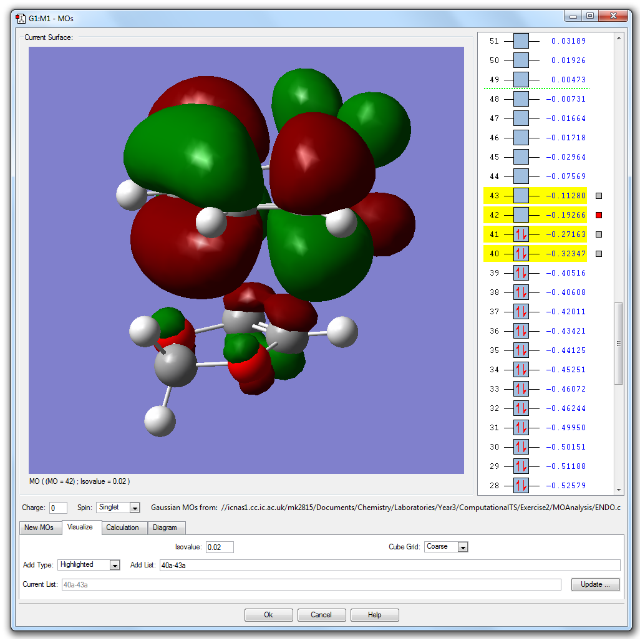Select orbital box for MO 47
The width and height of the screenshot is (640, 641).
[521, 118]
